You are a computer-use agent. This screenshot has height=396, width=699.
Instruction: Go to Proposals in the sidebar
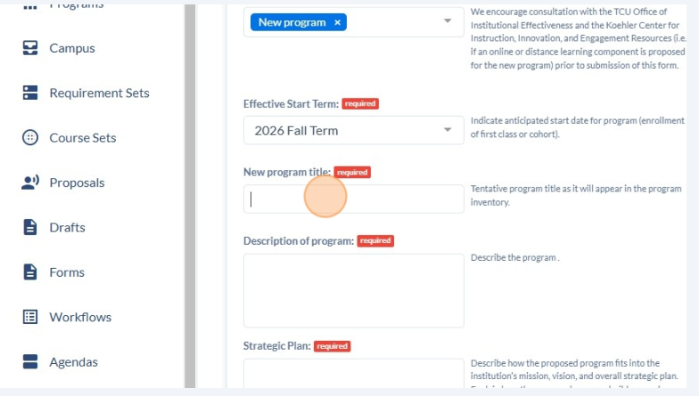tap(77, 183)
